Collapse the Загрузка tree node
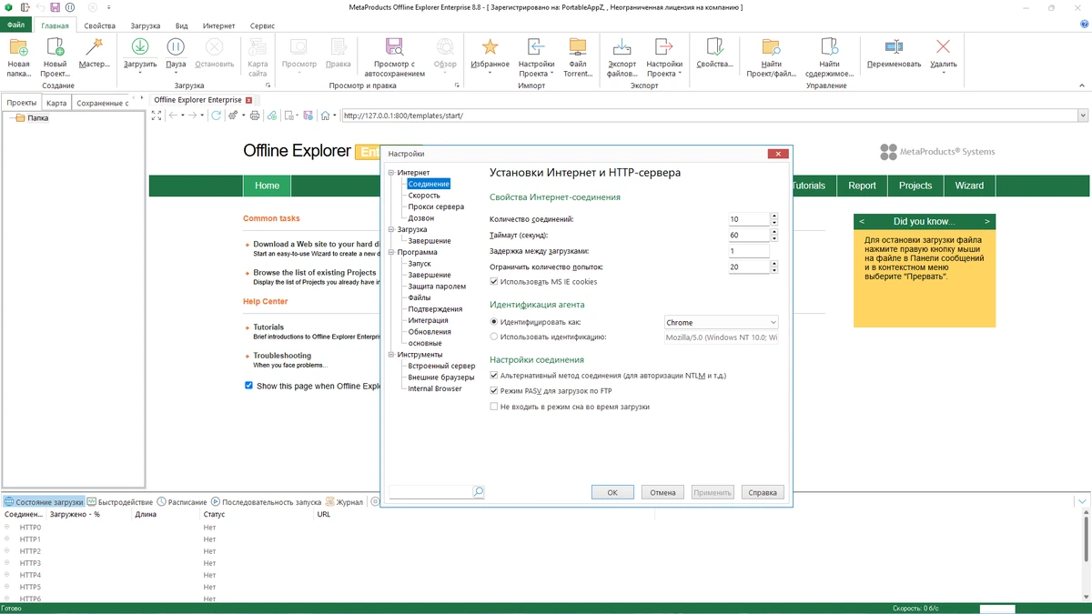Screen dimensions: 1092x614 (x=392, y=229)
